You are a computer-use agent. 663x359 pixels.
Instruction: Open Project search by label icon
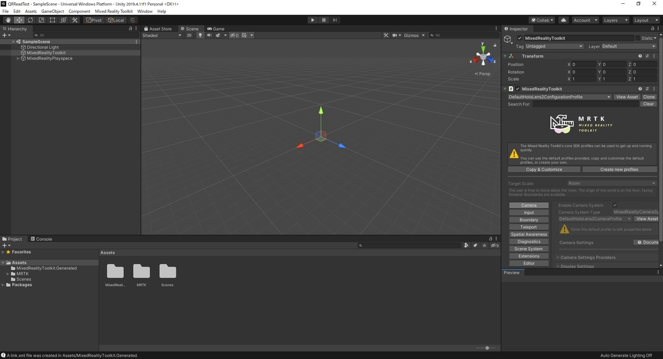coord(475,245)
